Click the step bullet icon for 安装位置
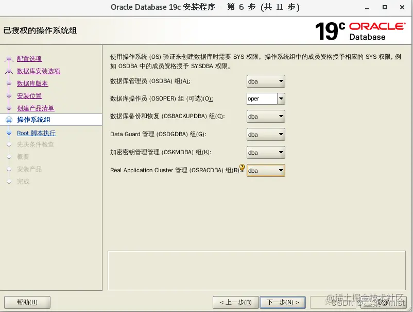The height and width of the screenshot is (312, 413). coord(9,95)
